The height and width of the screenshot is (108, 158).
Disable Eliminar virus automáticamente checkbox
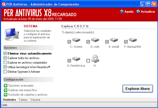point(5,53)
